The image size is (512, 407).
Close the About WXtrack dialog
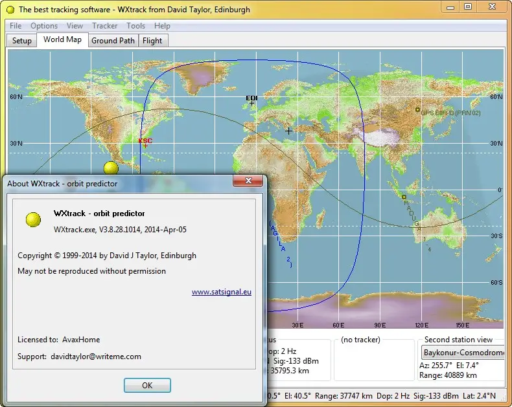tap(248, 181)
